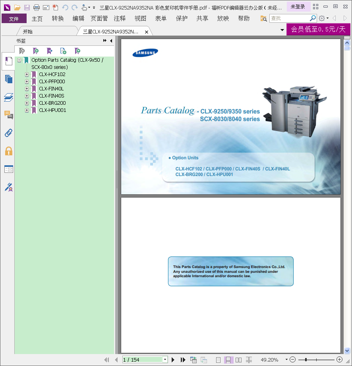This screenshot has width=352, height=366.
Task: Click the delete bookmark icon with X
Action: pyautogui.click(x=22, y=51)
